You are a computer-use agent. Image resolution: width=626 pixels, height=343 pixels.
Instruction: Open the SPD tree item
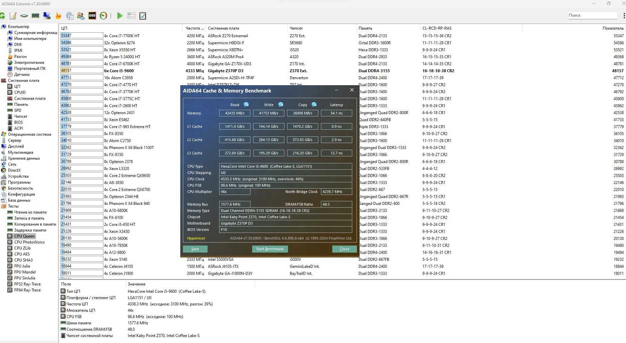coord(18,110)
